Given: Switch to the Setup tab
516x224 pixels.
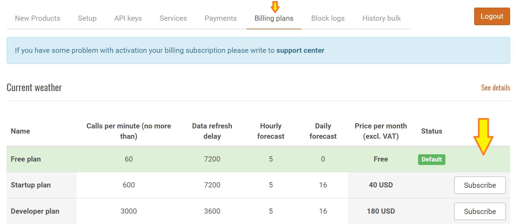Looking at the screenshot, I should pos(87,18).
